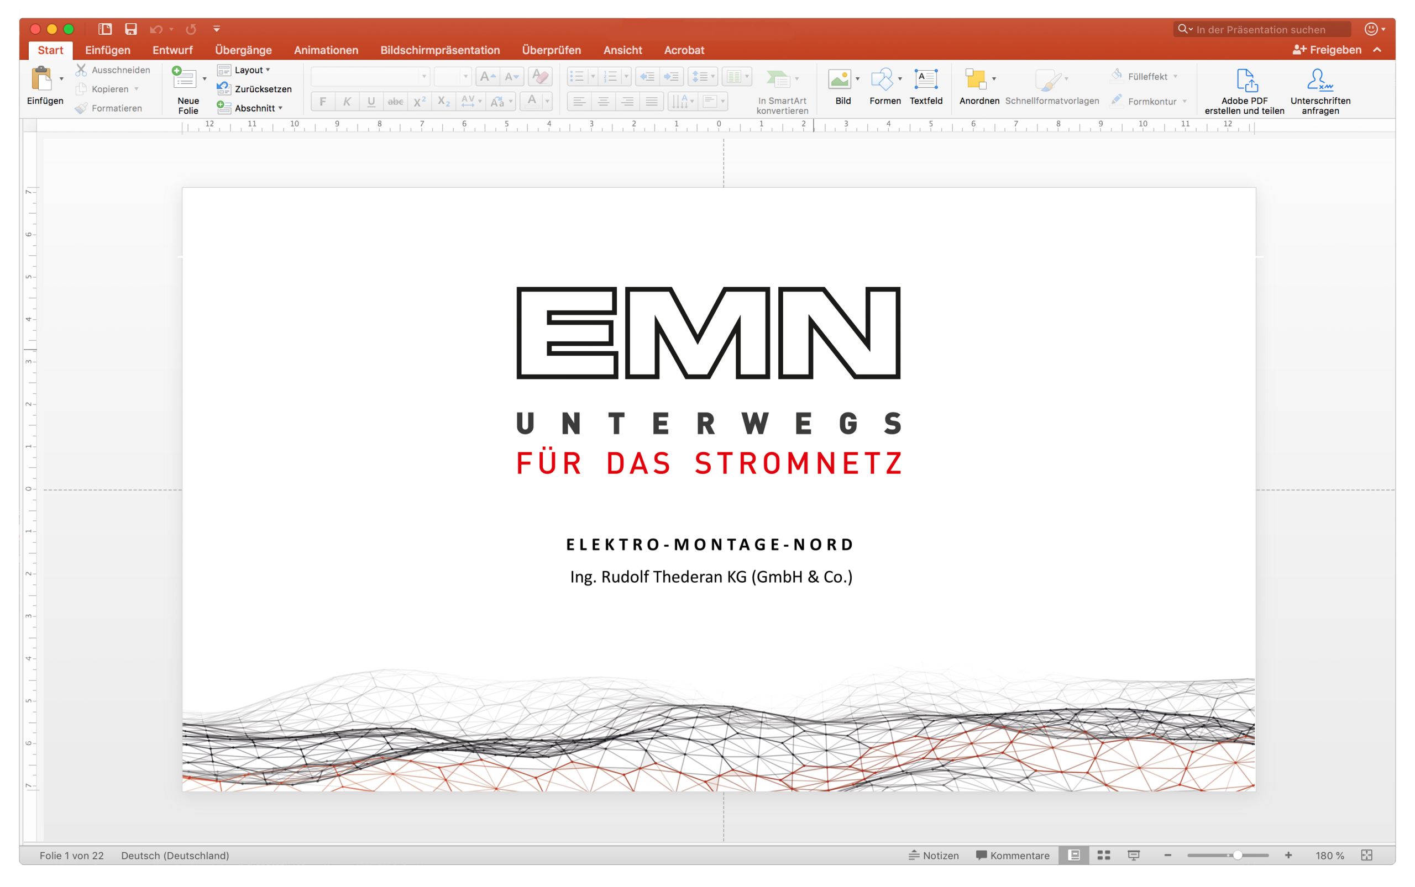Toggle left text alignment
The height and width of the screenshot is (887, 1415).
(x=579, y=102)
